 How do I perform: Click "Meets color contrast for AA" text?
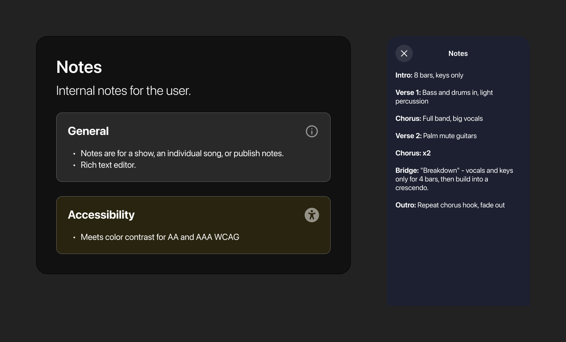tap(160, 237)
